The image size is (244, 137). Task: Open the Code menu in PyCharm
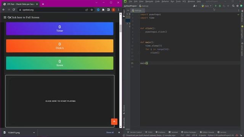pyautogui.click(x=157, y=2)
